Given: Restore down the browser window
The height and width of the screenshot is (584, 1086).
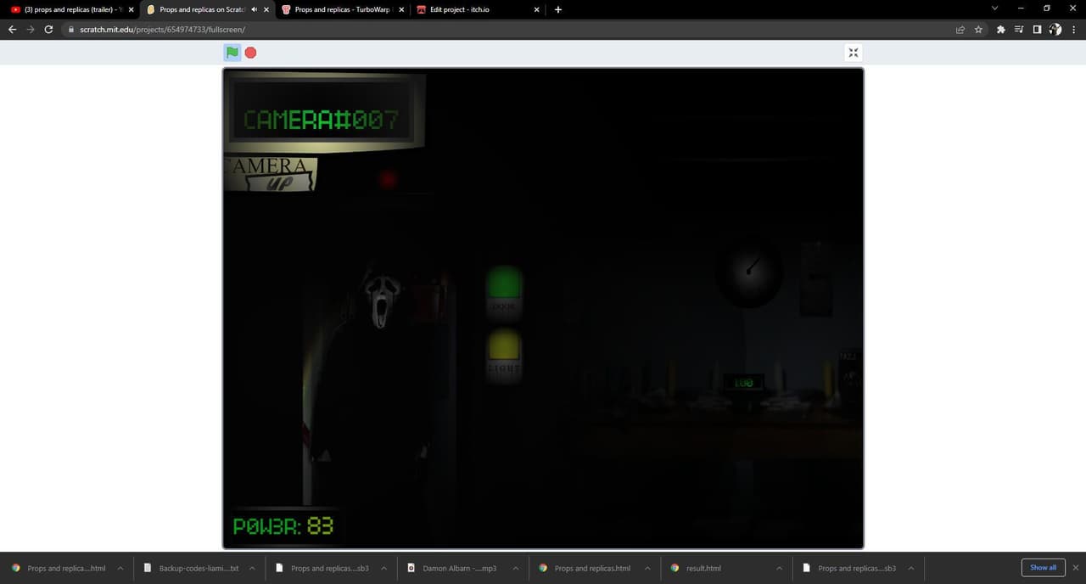Looking at the screenshot, I should point(1046,8).
